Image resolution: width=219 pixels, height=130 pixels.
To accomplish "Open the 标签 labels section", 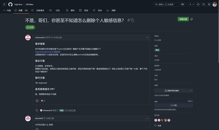I will (156, 46).
